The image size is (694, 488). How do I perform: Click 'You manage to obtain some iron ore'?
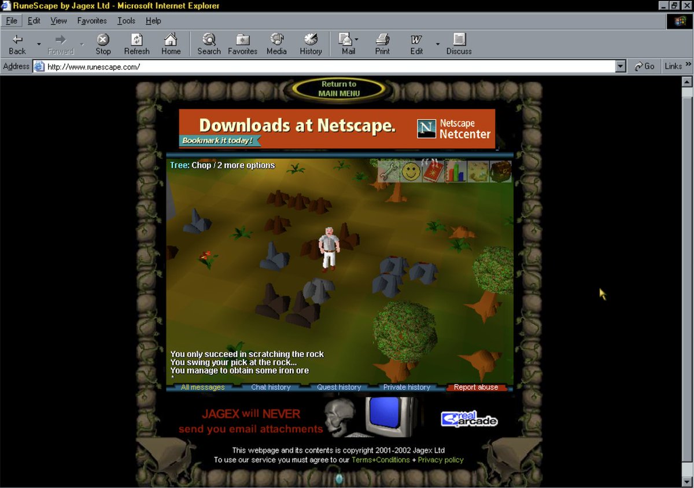click(239, 370)
